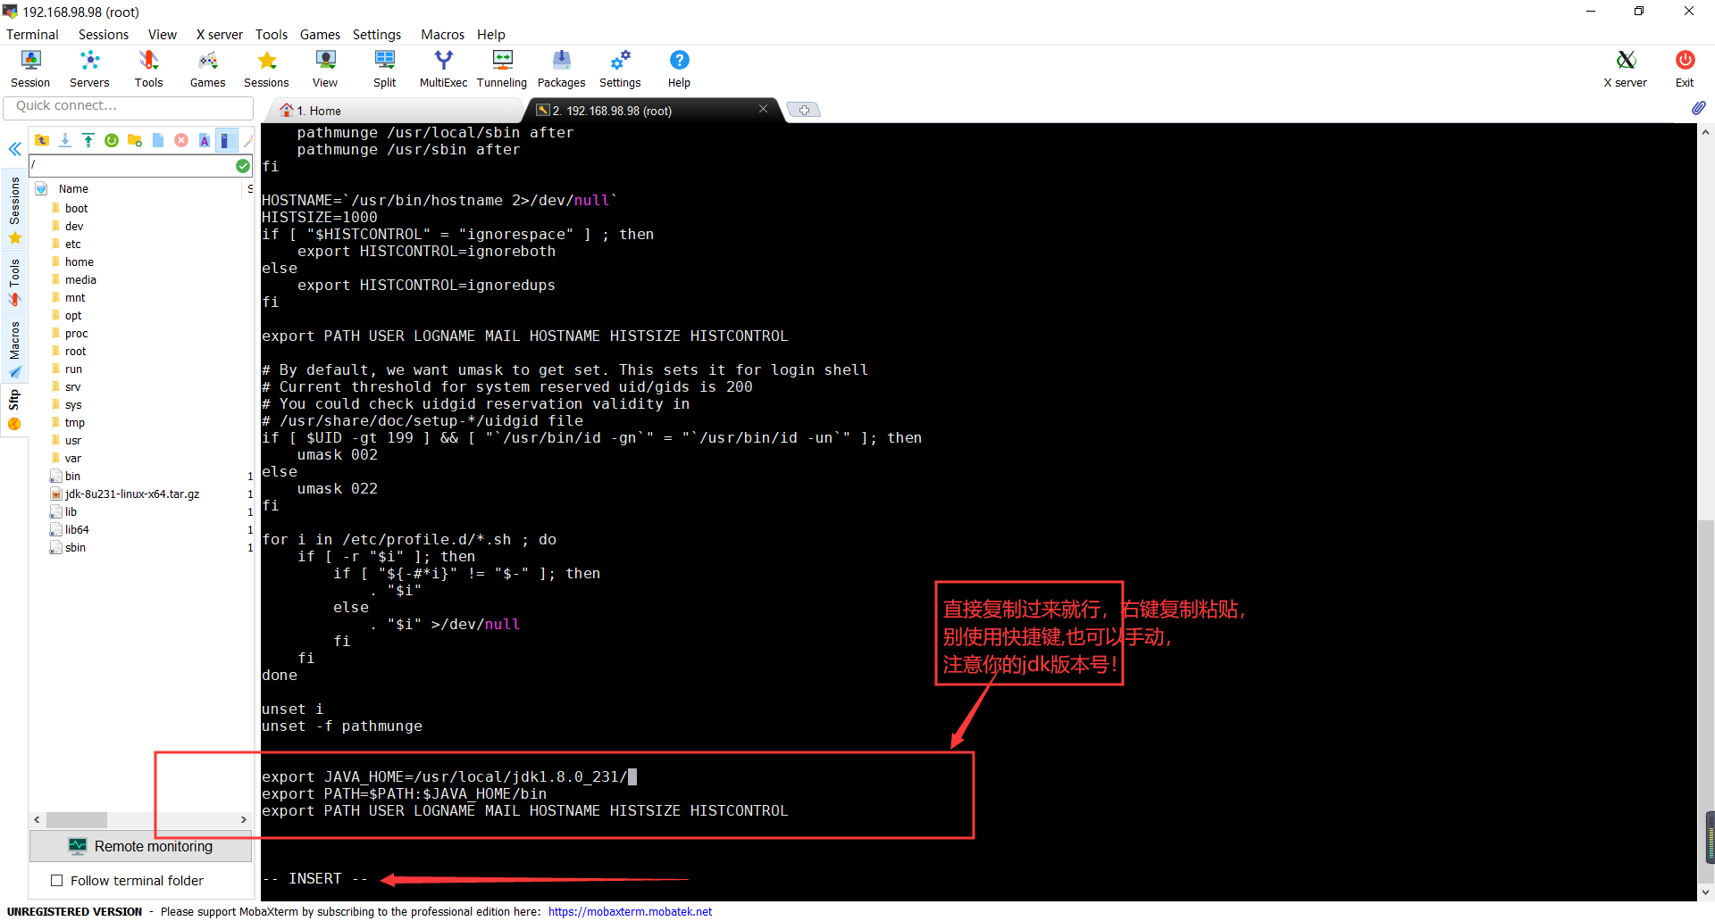1715x921 pixels.
Task: Create a new folder in SFTP browser
Action: [134, 140]
